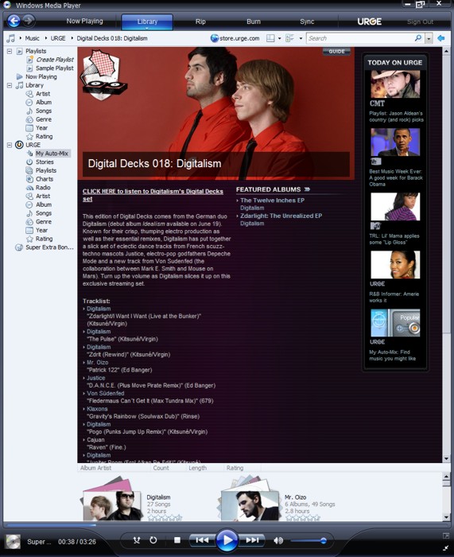Open FEATURED ALBUMS heading link
Screen dimensions: 454x557
pos(273,189)
